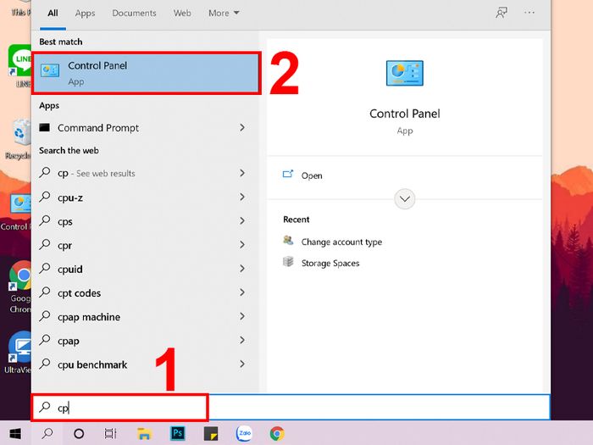Expand arrow for 'cpu-z' suggestion
The width and height of the screenshot is (593, 445).
(242, 197)
